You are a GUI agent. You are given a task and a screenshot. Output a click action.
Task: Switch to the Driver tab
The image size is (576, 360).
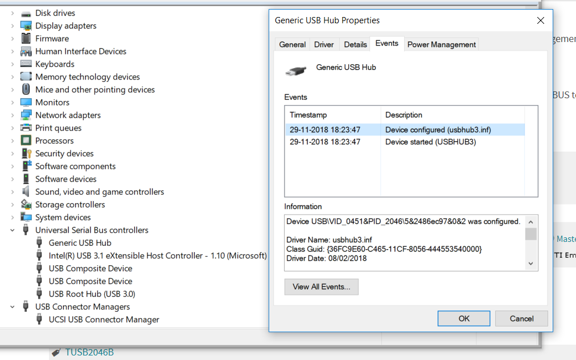[x=324, y=44]
